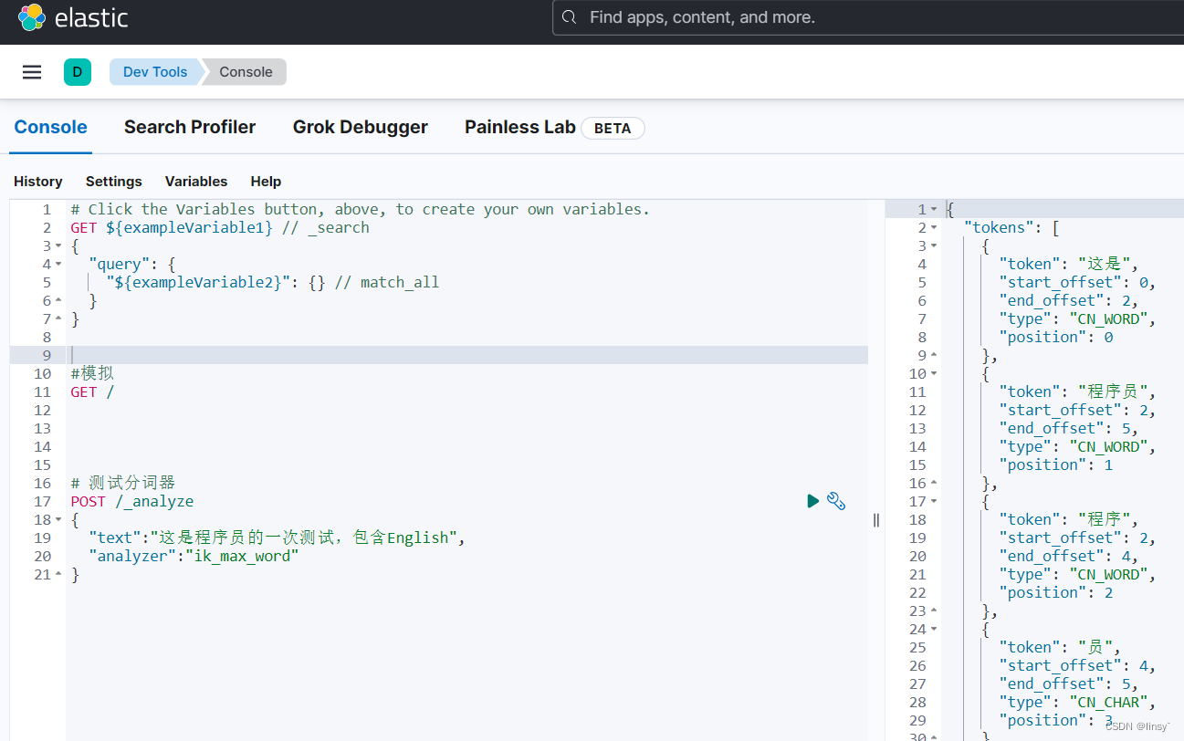Click the # 测试分词器 comment

click(x=122, y=483)
